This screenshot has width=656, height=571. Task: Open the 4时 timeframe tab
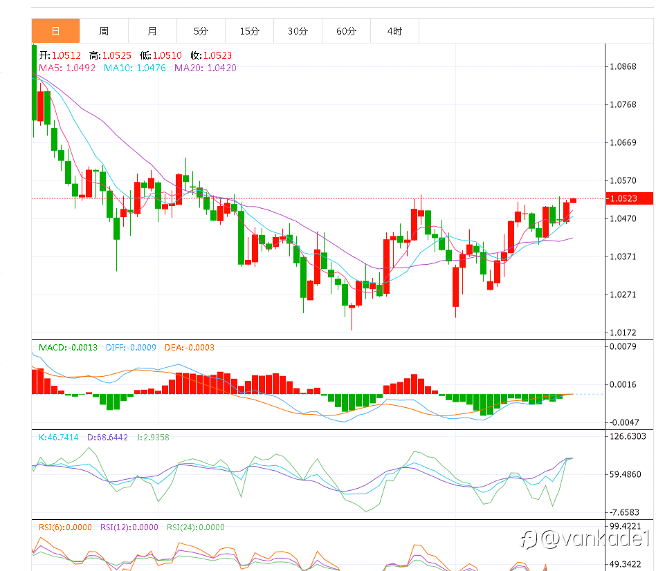(394, 31)
